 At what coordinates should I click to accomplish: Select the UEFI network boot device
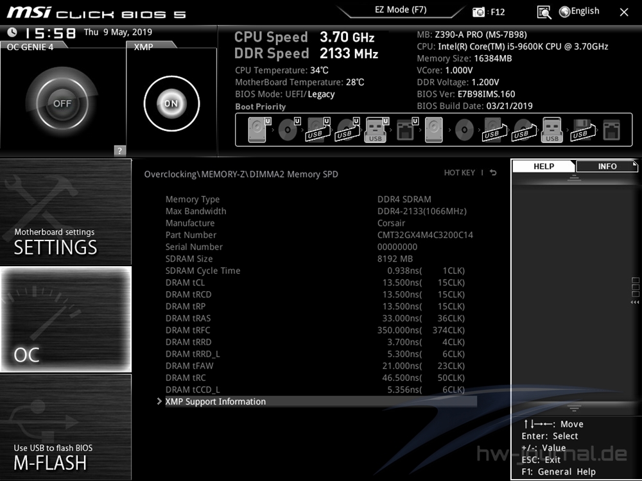[x=407, y=130]
